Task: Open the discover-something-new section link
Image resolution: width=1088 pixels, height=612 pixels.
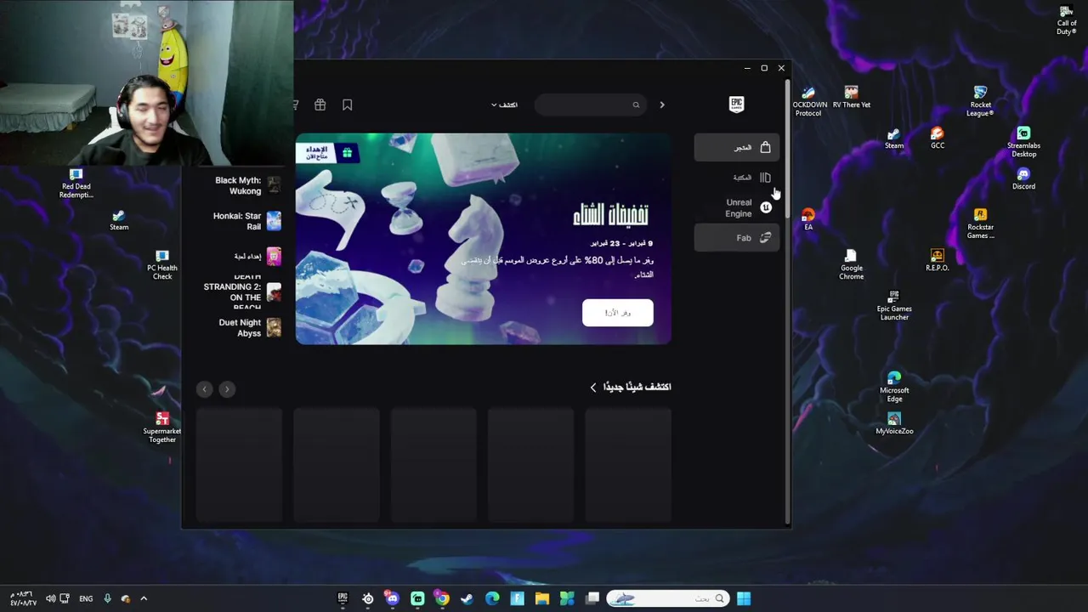Action: point(631,387)
